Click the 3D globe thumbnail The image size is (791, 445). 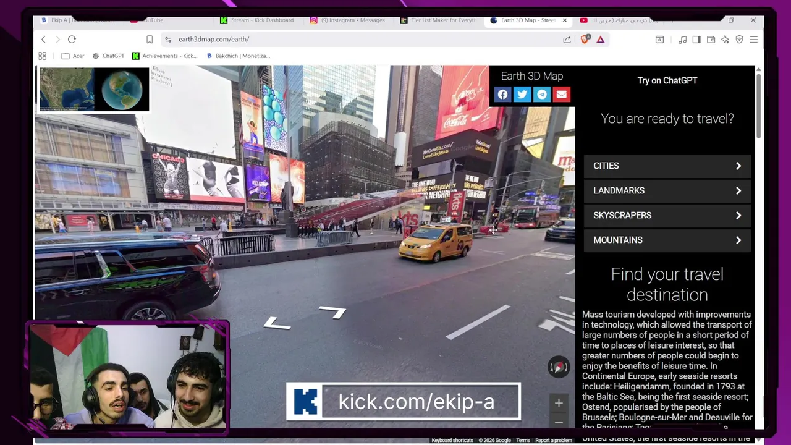coord(122,90)
